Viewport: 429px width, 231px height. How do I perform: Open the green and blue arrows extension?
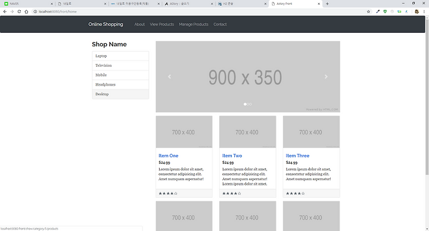point(399,11)
